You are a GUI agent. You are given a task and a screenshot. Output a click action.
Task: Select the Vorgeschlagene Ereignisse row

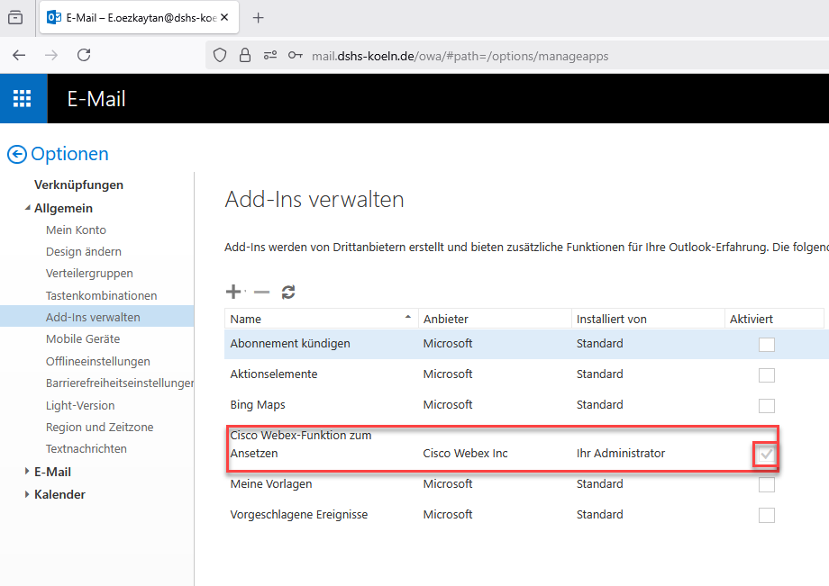(x=526, y=515)
